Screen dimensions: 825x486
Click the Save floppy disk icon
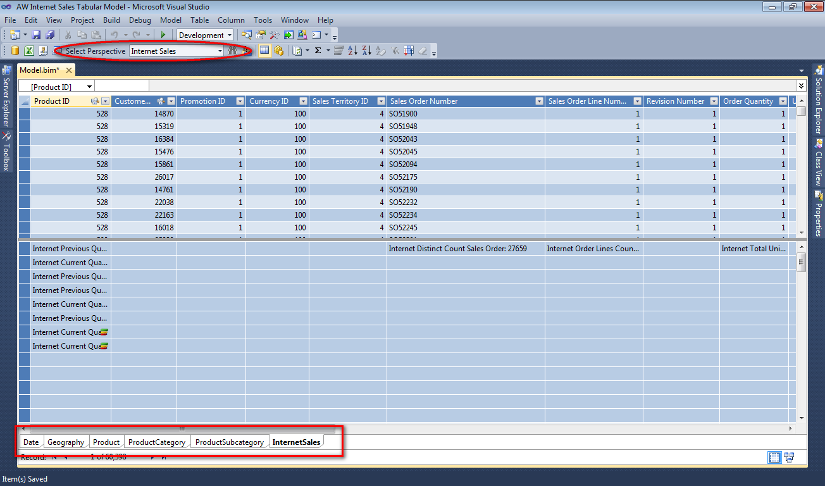36,35
